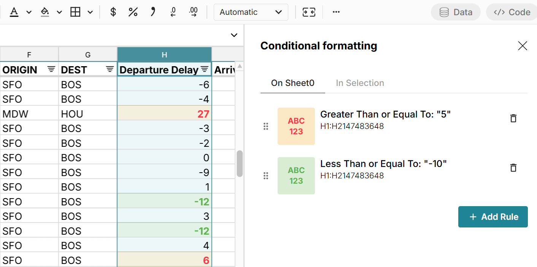Toggle the thousands separator comma
The height and width of the screenshot is (267, 537).
[153, 12]
